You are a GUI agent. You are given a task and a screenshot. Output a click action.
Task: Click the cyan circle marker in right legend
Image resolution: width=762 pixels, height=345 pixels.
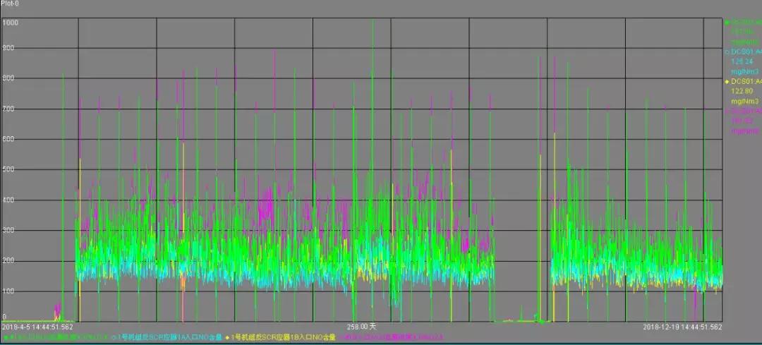(727, 52)
